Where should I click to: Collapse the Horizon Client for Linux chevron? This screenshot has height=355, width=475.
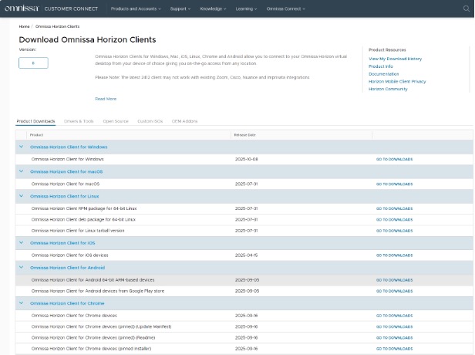[21, 196]
